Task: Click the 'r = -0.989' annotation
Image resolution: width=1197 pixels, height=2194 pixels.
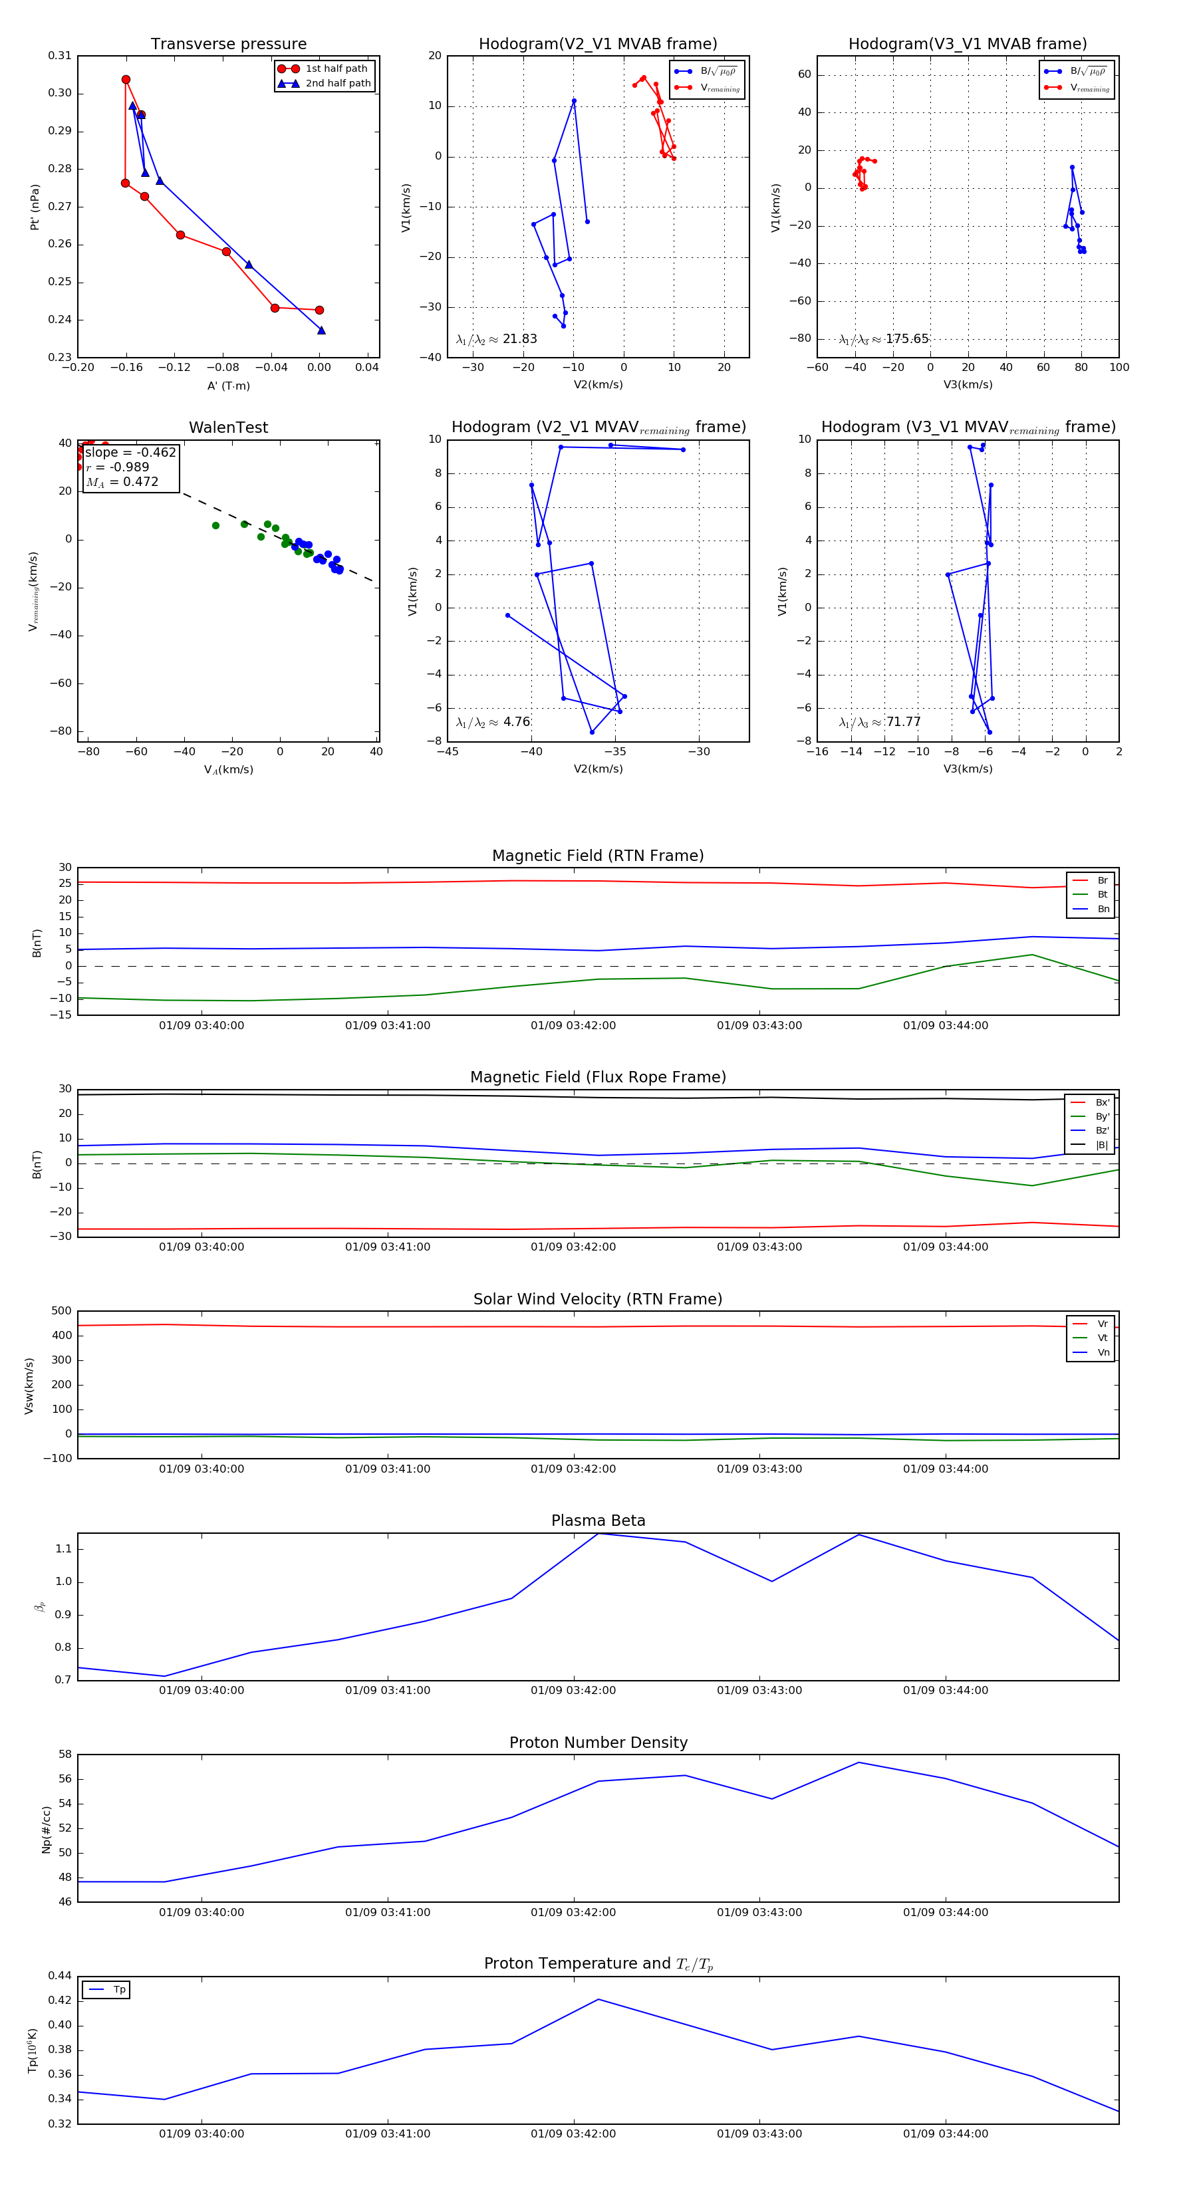Action: point(117,467)
